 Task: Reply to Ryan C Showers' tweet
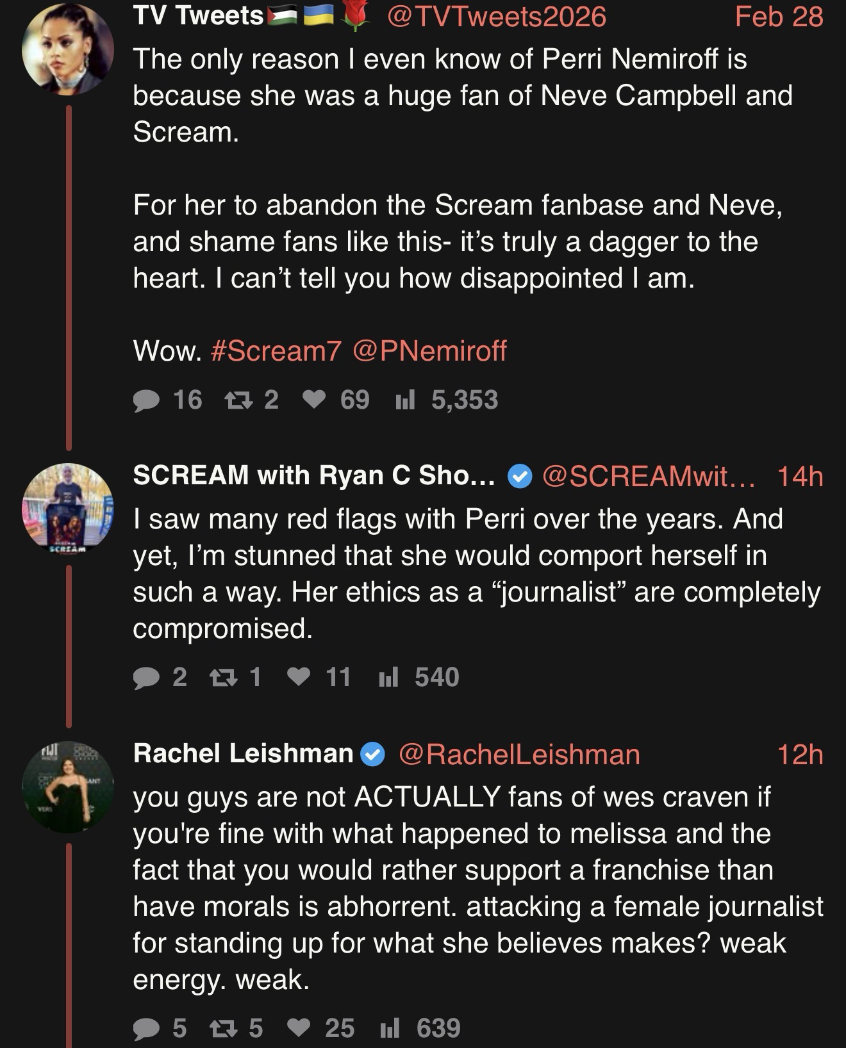146,678
